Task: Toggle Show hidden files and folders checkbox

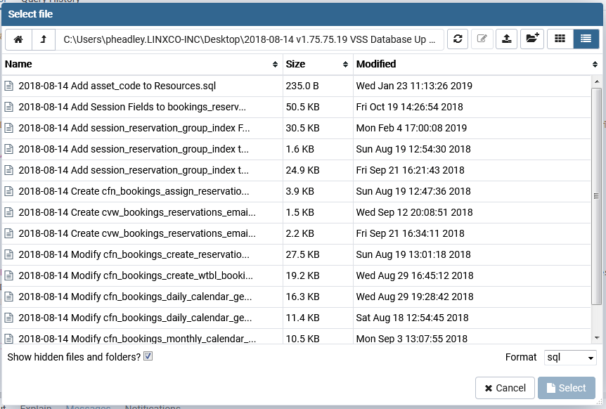Action: [x=148, y=356]
